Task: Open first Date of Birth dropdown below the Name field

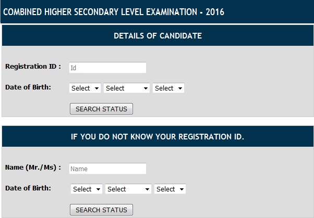Action: click(x=87, y=189)
